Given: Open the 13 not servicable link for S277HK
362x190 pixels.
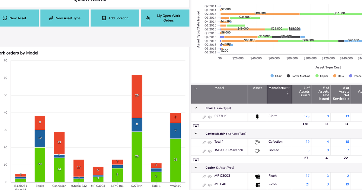Looking at the screenshot, I should [347, 116].
